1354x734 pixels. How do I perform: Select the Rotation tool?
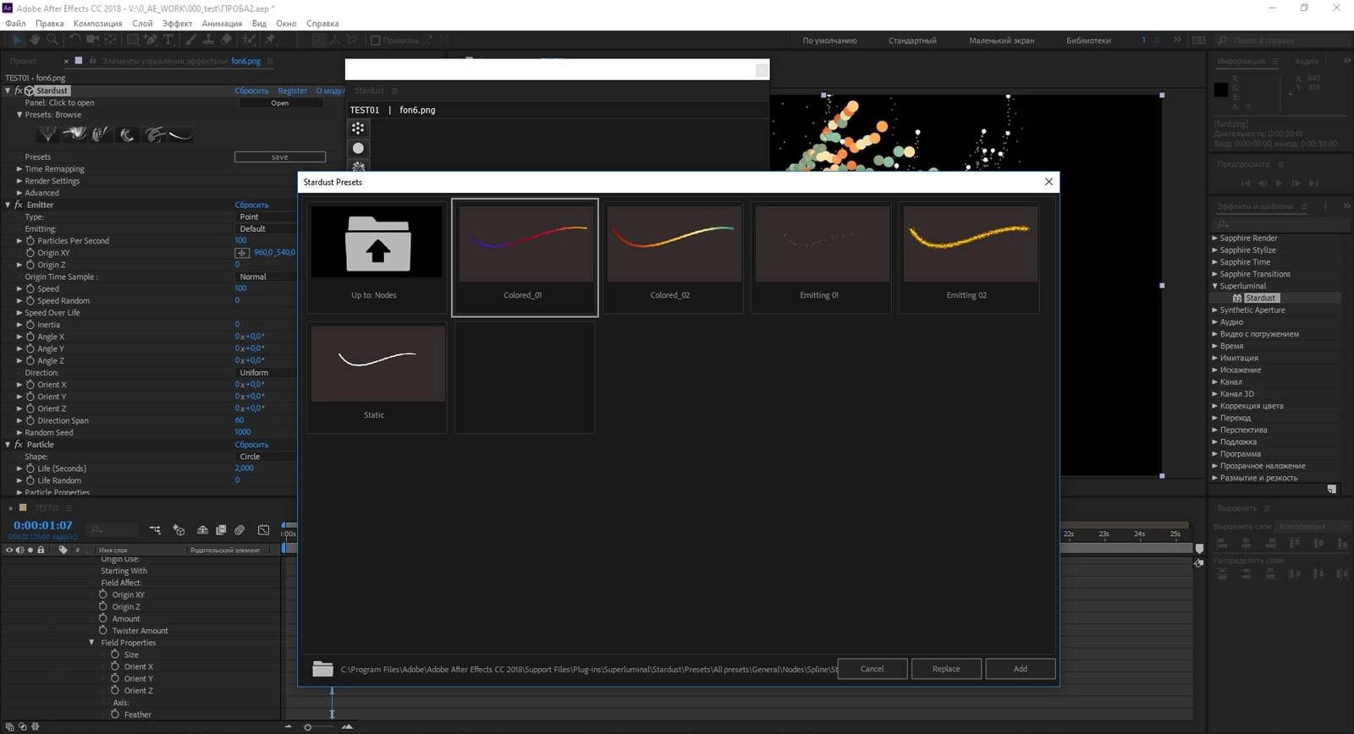[74, 40]
